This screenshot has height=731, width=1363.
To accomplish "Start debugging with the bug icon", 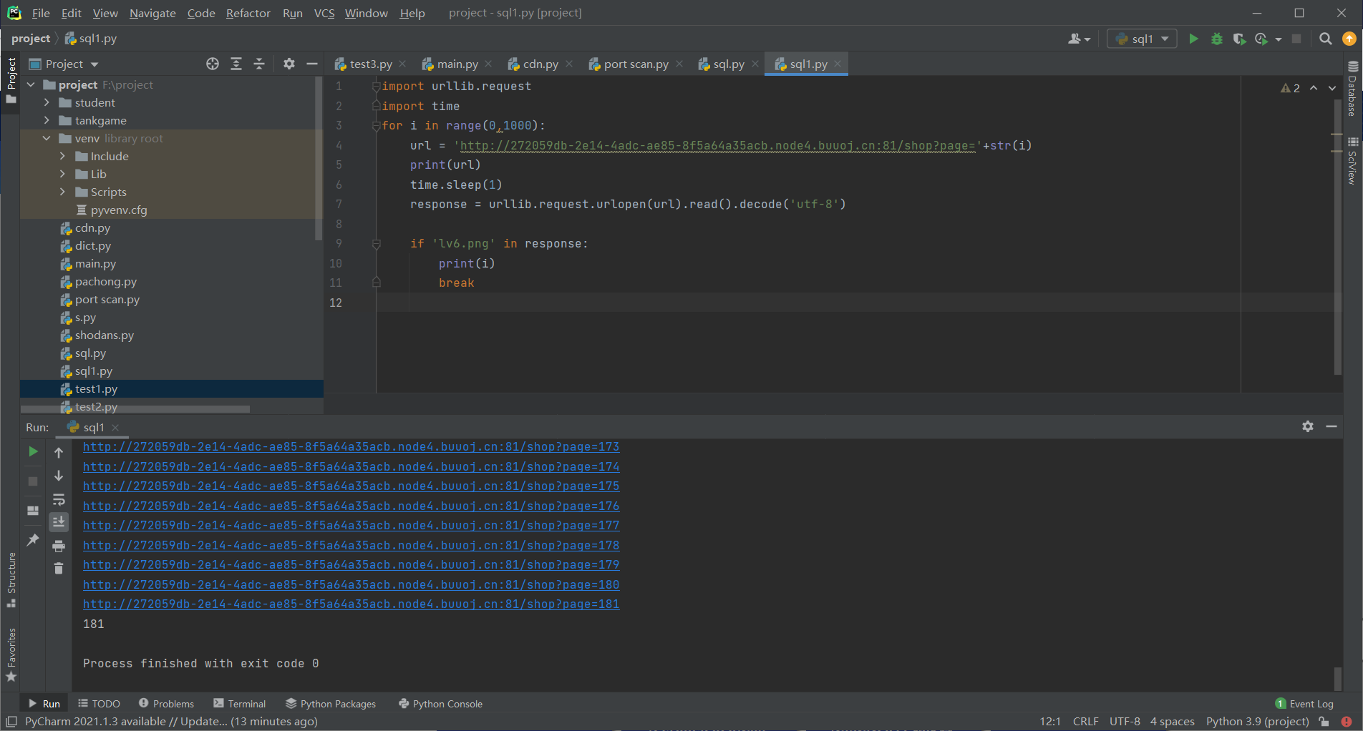I will pos(1216,39).
